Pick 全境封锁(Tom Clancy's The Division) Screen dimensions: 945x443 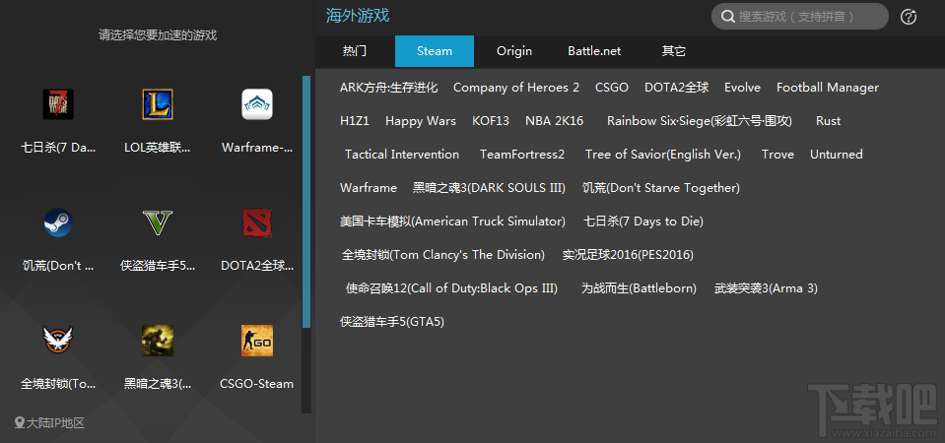pyautogui.click(x=443, y=255)
